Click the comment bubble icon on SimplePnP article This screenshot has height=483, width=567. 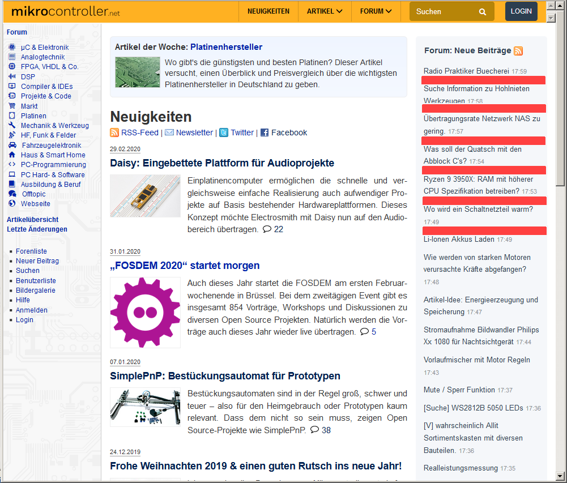click(314, 430)
